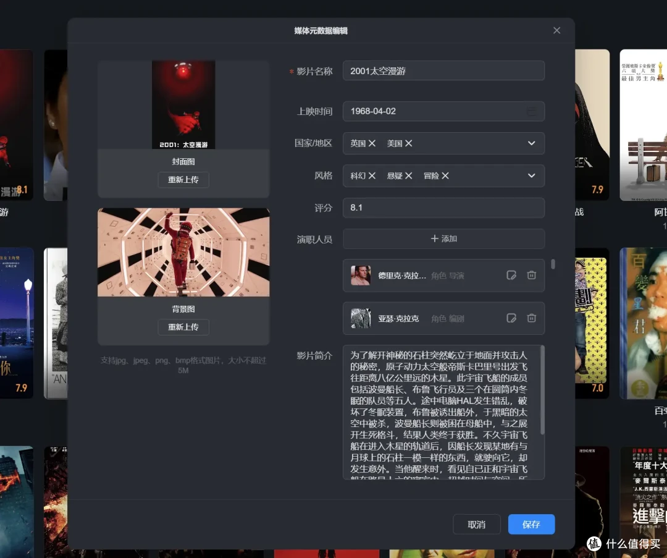This screenshot has height=558, width=667.
Task: Click the cast list scrollbar
Action: (553, 264)
